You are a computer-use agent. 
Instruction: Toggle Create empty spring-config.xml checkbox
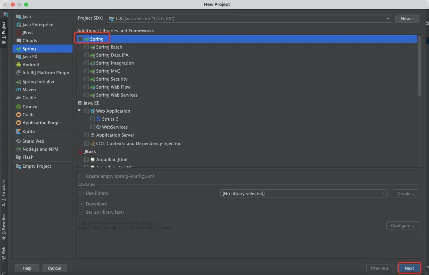tap(81, 176)
